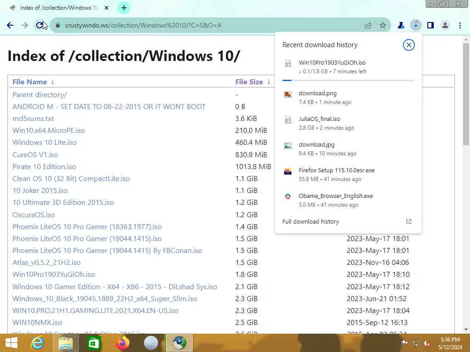Click OscuraOS.iso link
The width and height of the screenshot is (470, 352).
point(34,215)
